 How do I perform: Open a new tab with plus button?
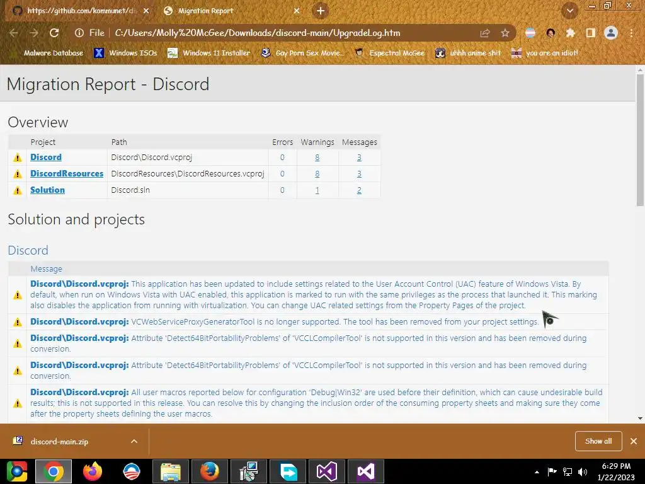click(x=321, y=11)
